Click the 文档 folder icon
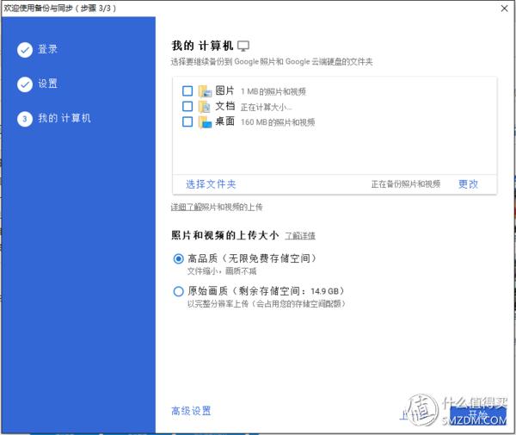Screen dimensions: 516x435 click(205, 107)
